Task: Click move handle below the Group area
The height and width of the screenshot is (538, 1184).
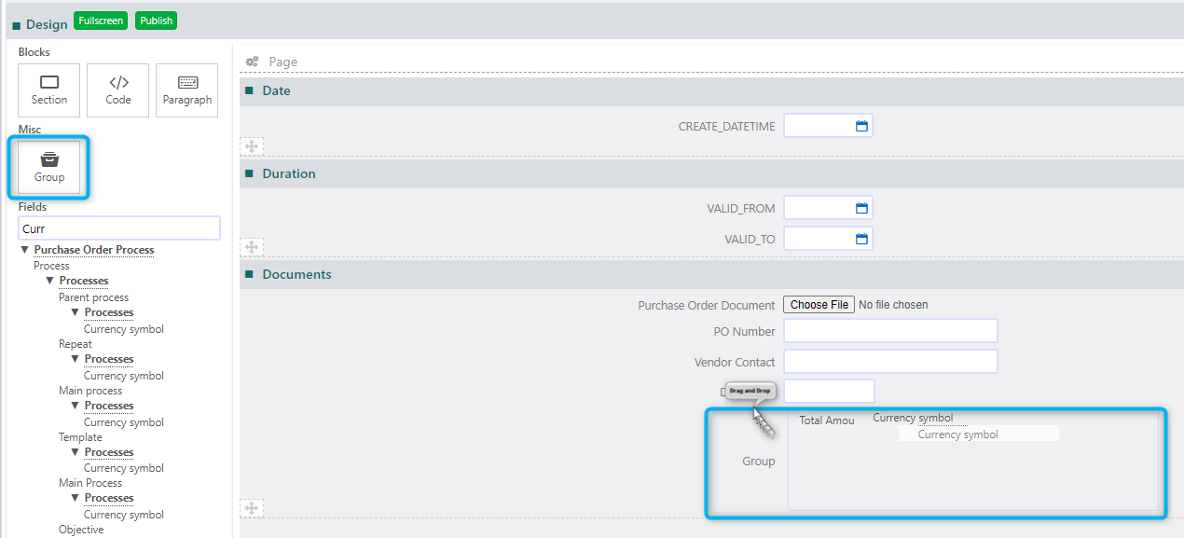Action: [252, 508]
